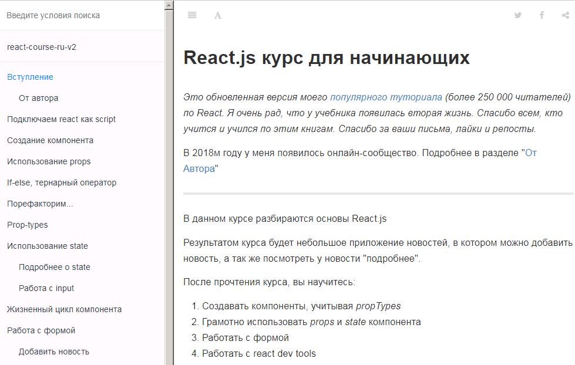Screen dimensions: 575x365
Task: Open the От автора subsection
Action: coord(39,98)
